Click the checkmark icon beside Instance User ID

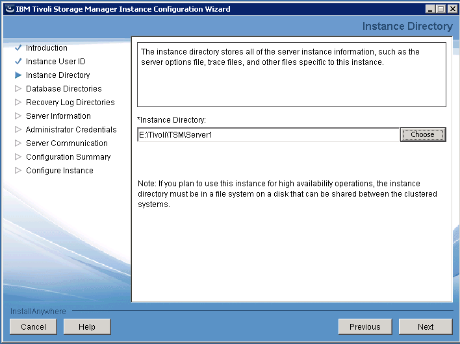[18, 61]
